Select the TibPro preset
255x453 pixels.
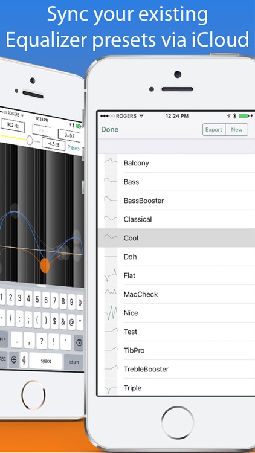pos(176,350)
